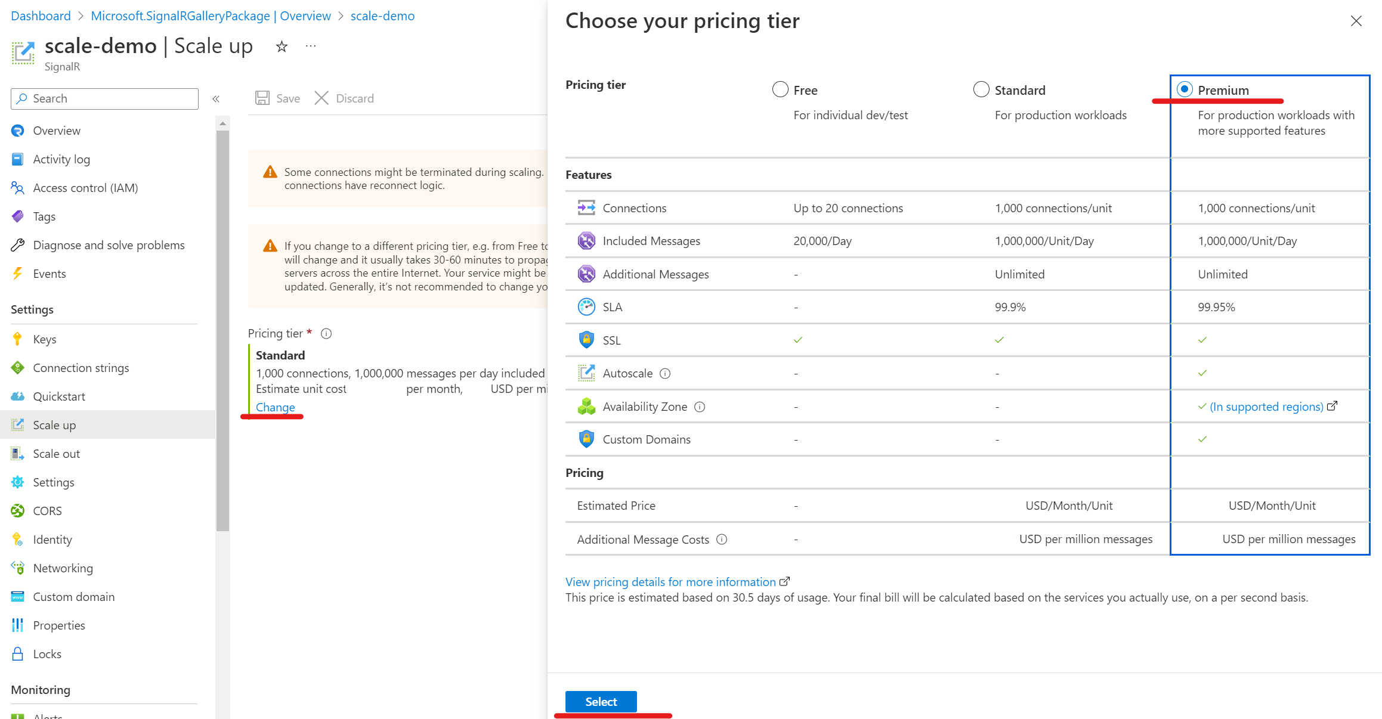Open the Scale up settings menu item
The image size is (1382, 719).
[54, 425]
